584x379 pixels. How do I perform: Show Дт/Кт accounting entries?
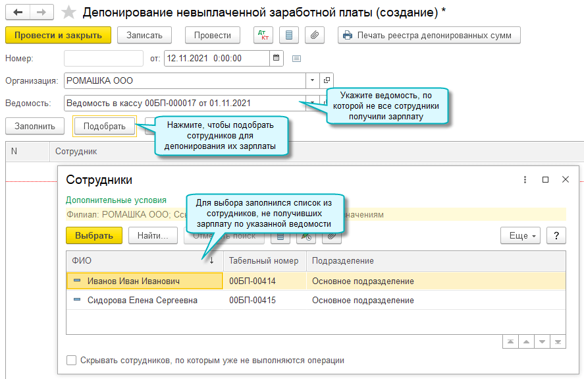click(x=262, y=35)
